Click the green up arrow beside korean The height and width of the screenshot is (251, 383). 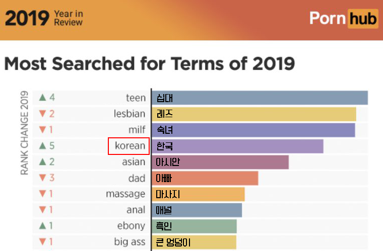pos(43,146)
